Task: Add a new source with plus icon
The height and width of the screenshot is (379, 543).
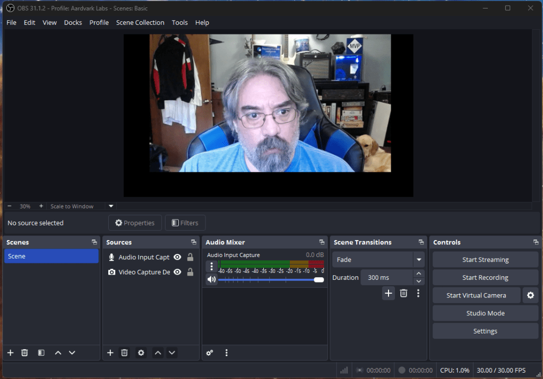Action: point(110,352)
